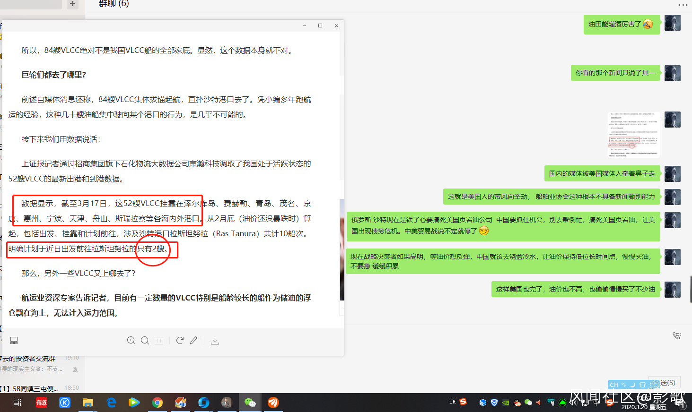Open the chat's three-dot menu
The height and width of the screenshot is (412, 692).
(683, 5)
